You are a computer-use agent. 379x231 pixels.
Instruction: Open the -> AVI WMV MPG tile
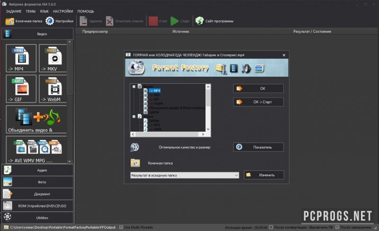click(36, 150)
